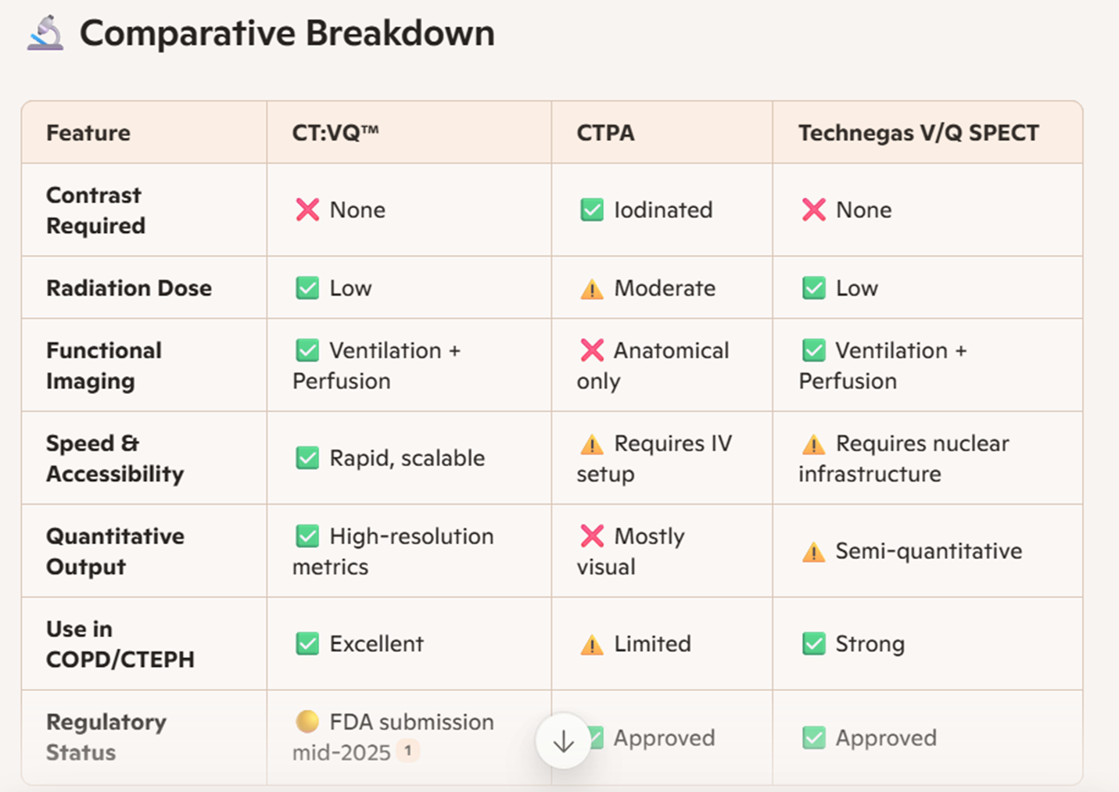Click the scroll-down arrow button
This screenshot has width=1119, height=792.
563,741
